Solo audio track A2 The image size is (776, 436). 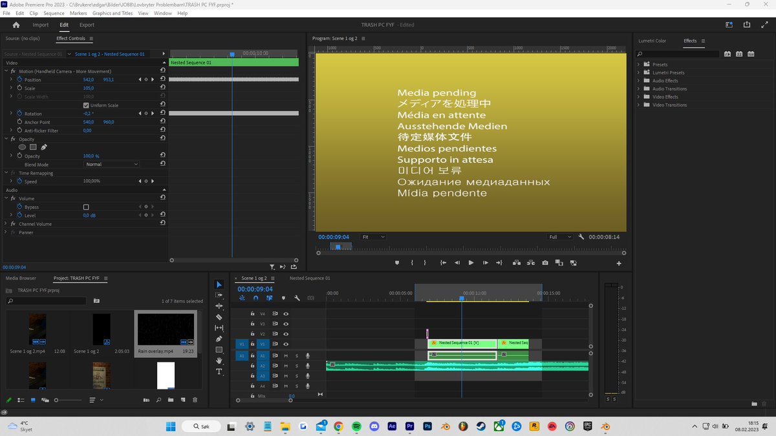point(297,366)
